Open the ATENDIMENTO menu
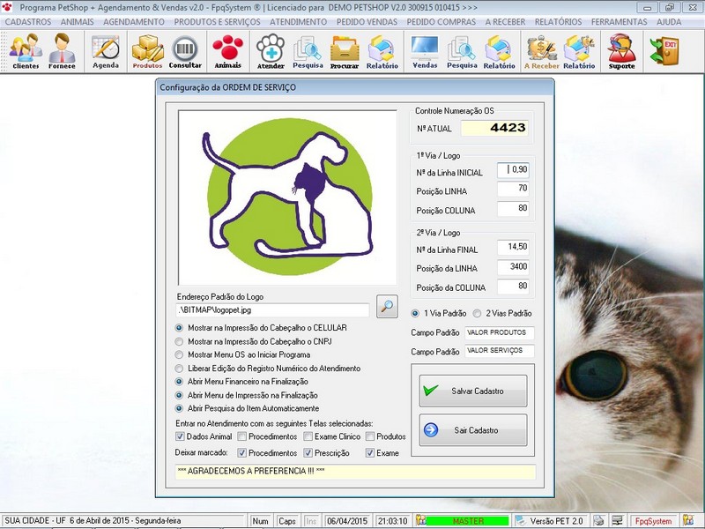This screenshot has height=529, width=705. click(x=298, y=21)
